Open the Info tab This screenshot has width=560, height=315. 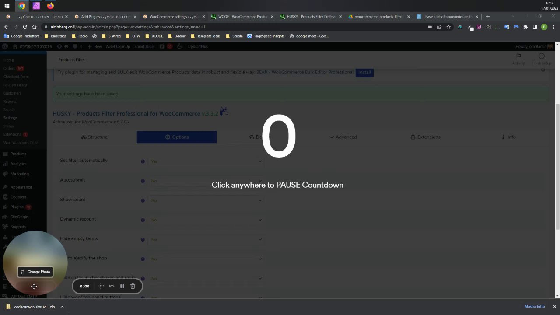tap(508, 137)
